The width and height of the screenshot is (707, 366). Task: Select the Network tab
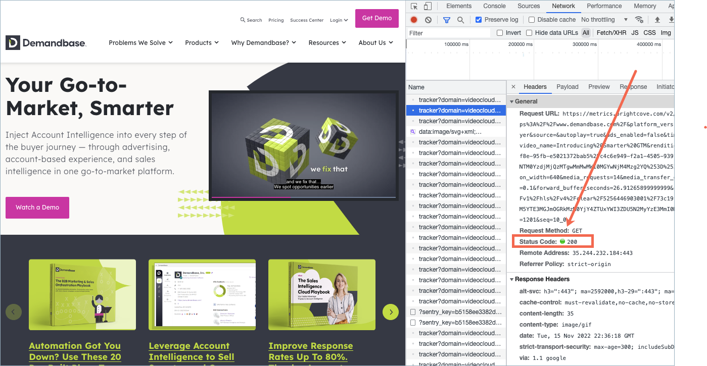pyautogui.click(x=563, y=6)
